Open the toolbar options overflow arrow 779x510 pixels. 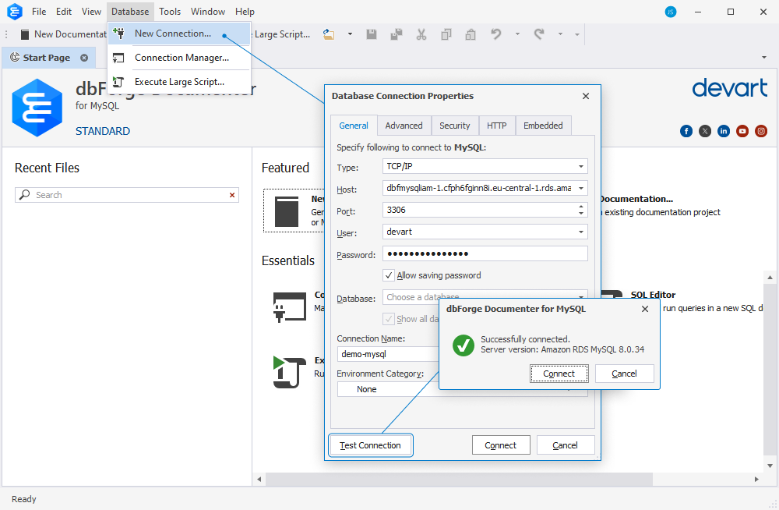pos(576,34)
